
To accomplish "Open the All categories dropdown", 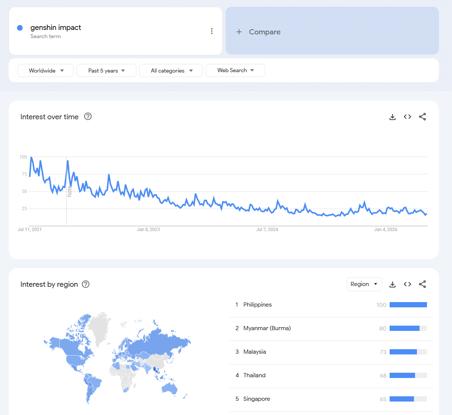I will pyautogui.click(x=171, y=71).
